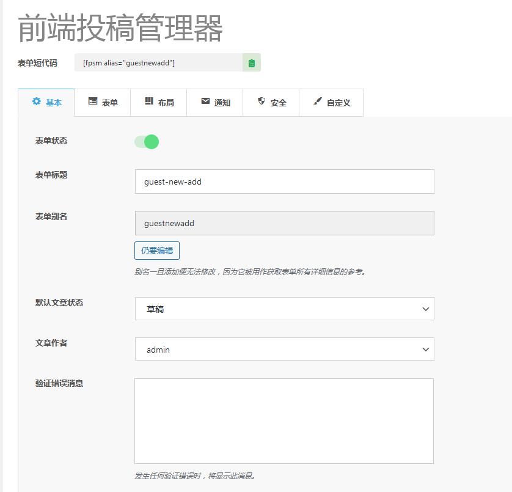This screenshot has width=512, height=492.
Task: Switch to the 自定义 tab
Action: tap(331, 103)
